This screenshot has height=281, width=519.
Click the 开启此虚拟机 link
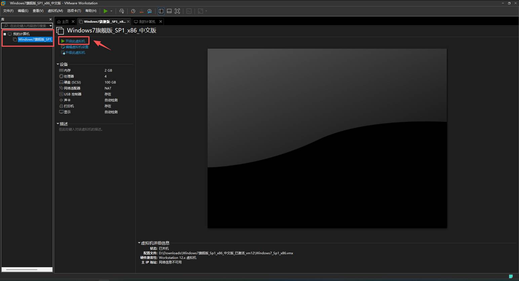[x=75, y=41]
